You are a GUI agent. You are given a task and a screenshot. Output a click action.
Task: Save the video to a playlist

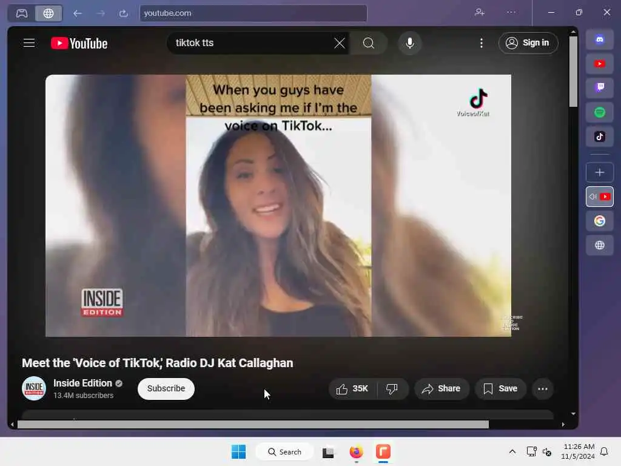tap(500, 389)
